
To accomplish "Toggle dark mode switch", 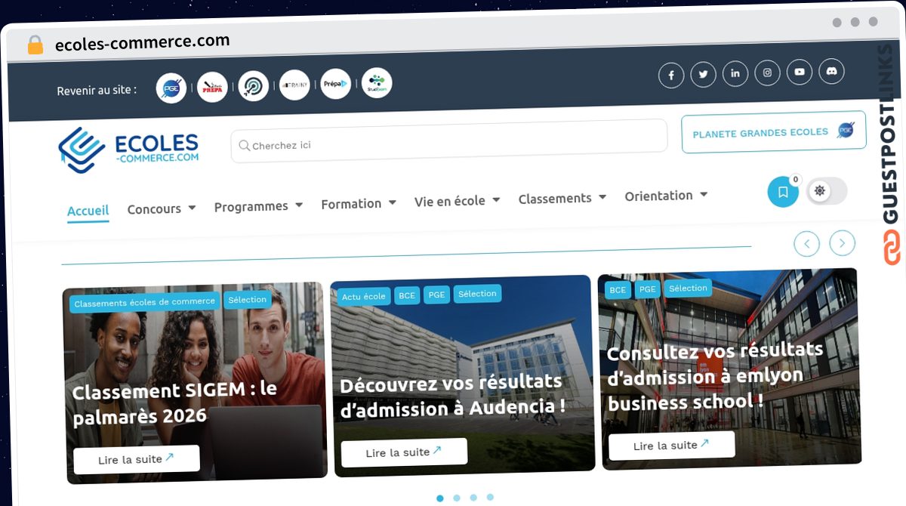I will [827, 191].
